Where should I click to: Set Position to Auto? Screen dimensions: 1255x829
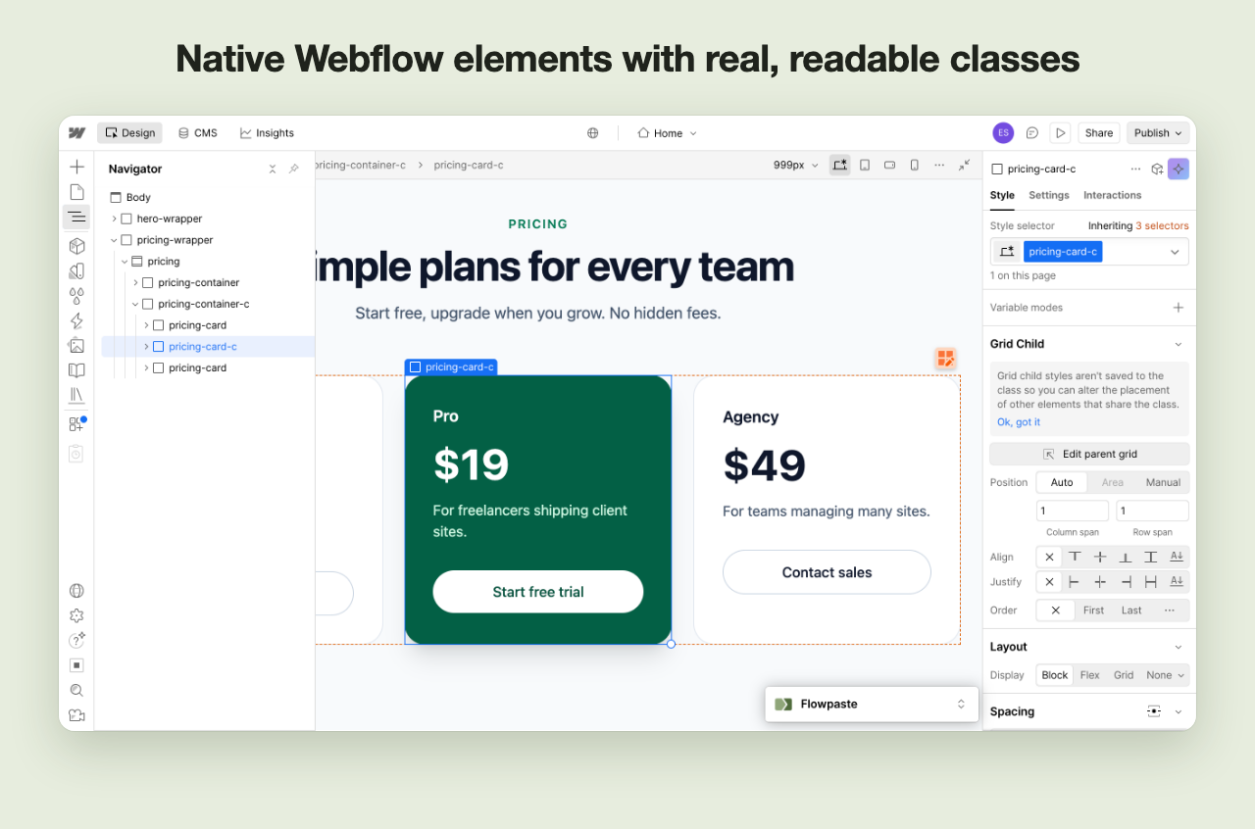click(x=1062, y=482)
